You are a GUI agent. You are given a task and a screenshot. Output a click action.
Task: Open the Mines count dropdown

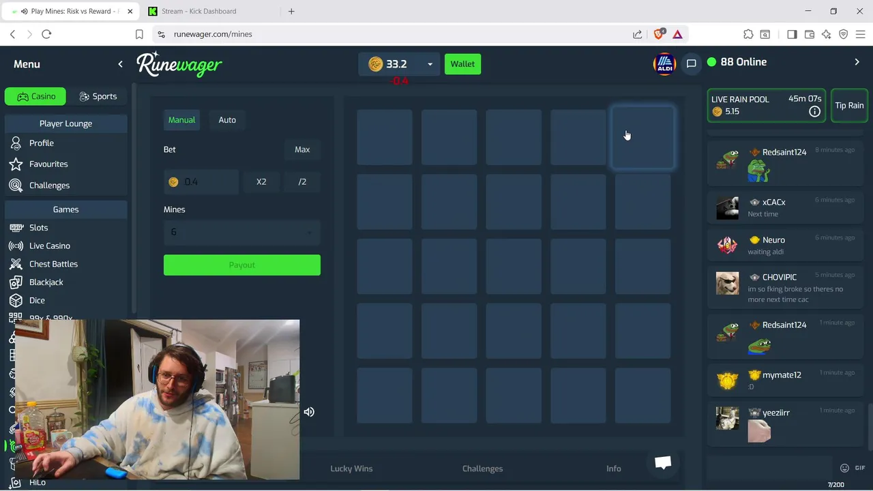(x=241, y=233)
